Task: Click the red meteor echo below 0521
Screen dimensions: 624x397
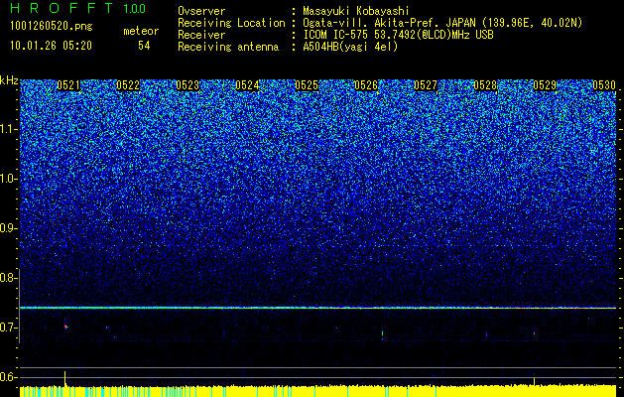Action: [65, 327]
